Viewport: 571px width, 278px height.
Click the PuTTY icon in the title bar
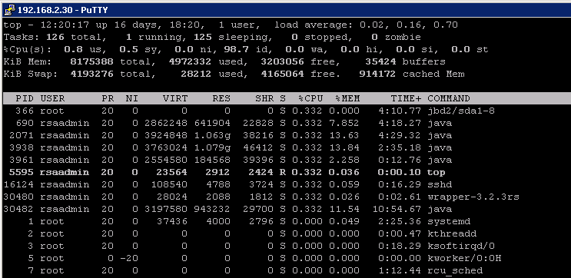(x=9, y=10)
